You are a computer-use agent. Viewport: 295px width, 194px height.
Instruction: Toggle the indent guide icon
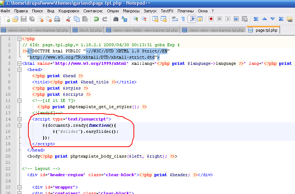pyautogui.click(x=192, y=19)
